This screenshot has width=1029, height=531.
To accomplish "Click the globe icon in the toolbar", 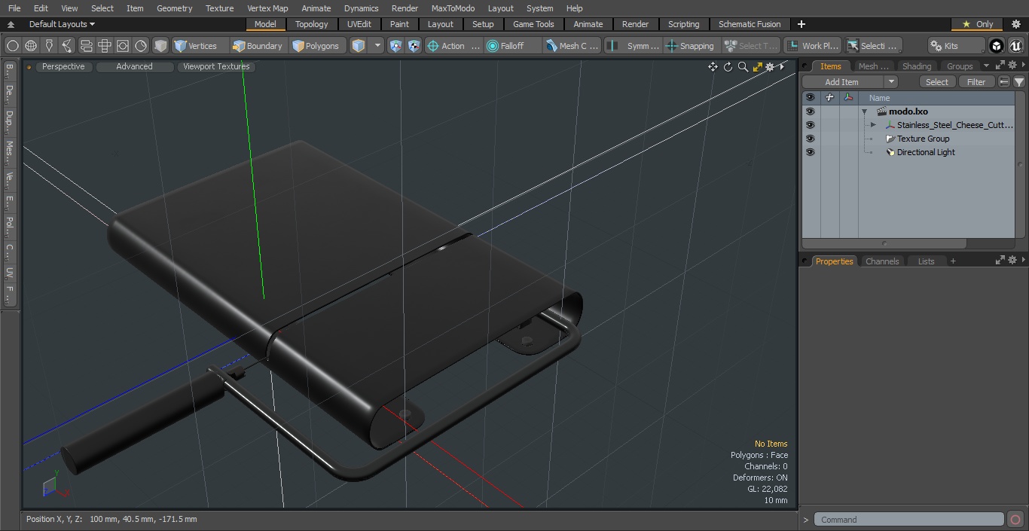I will pyautogui.click(x=31, y=46).
